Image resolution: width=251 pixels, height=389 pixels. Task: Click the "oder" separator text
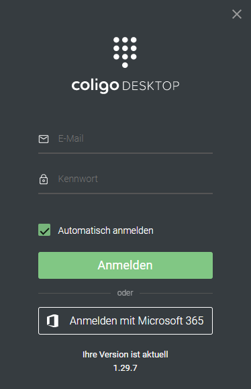coord(125,293)
